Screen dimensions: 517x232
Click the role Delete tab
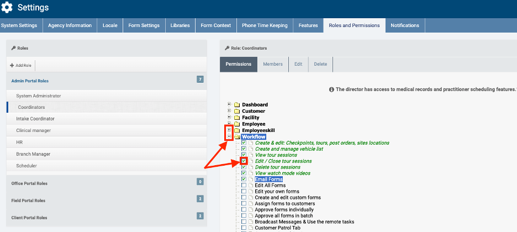point(320,64)
